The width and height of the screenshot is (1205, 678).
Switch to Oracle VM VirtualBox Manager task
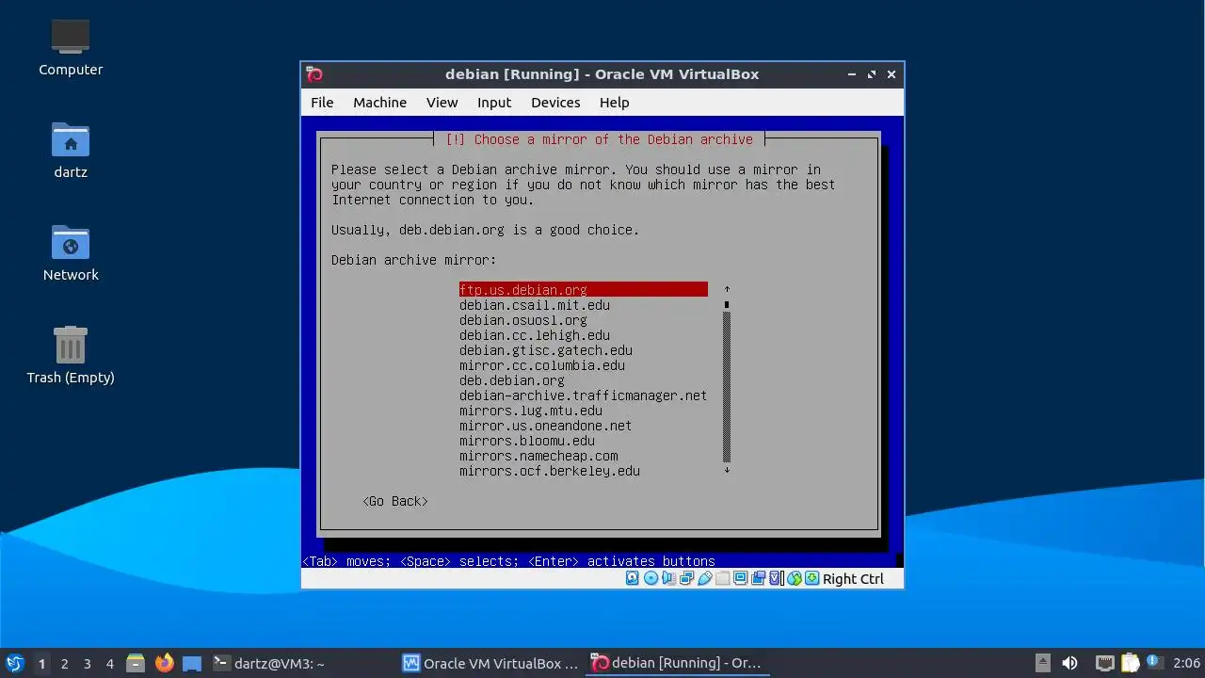pyautogui.click(x=490, y=663)
